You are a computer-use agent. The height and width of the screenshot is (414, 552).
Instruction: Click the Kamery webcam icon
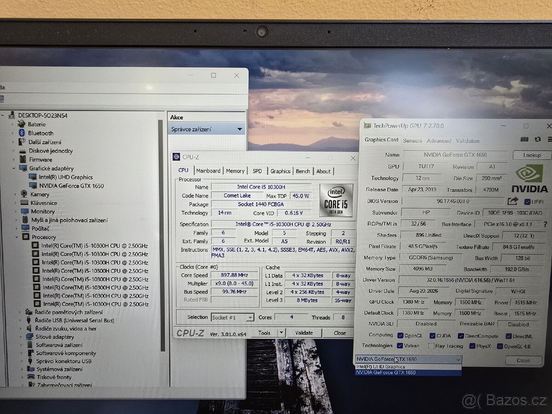coord(24,194)
